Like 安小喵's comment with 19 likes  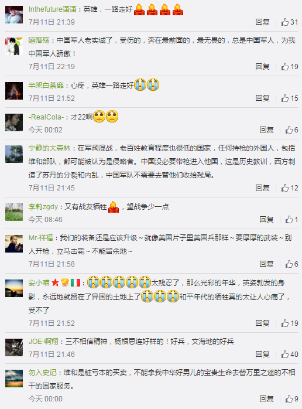[x=285, y=323]
